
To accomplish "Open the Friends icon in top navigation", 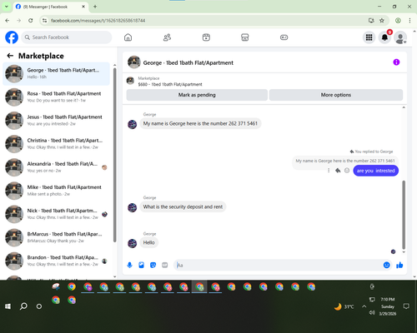I will [167, 37].
